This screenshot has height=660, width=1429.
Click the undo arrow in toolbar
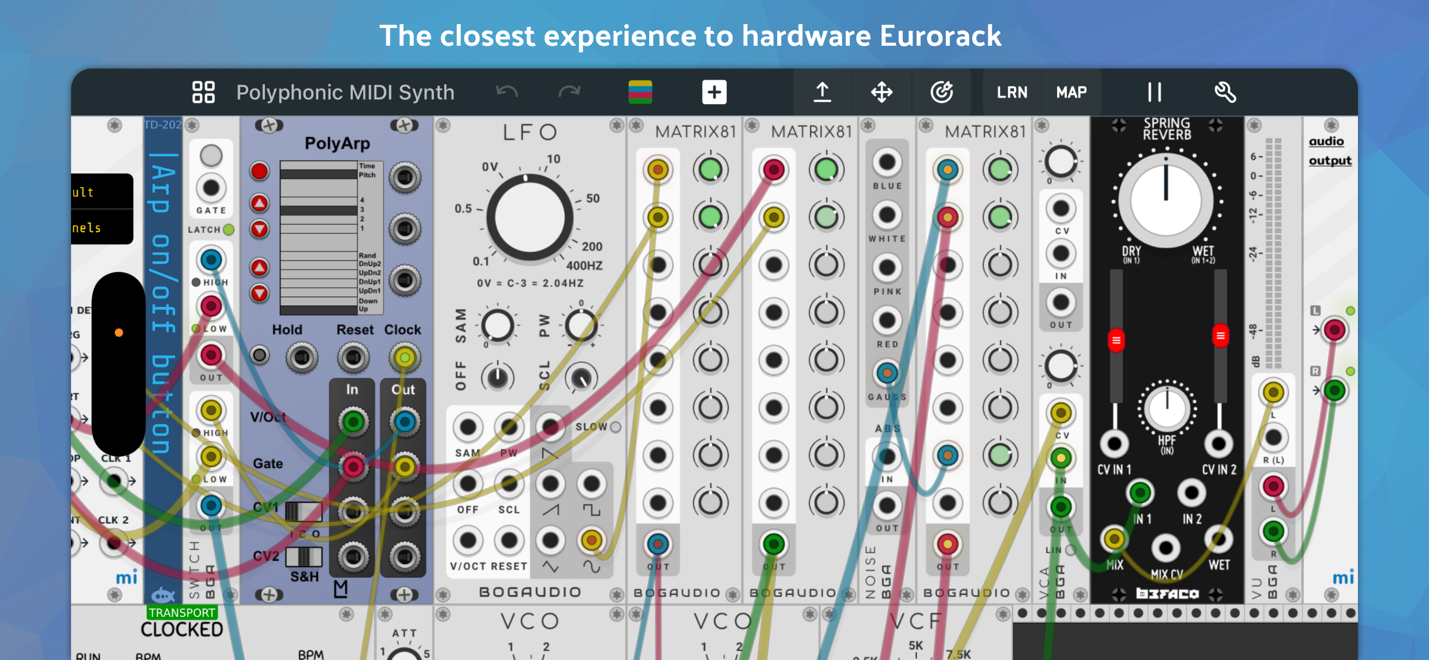(x=507, y=92)
